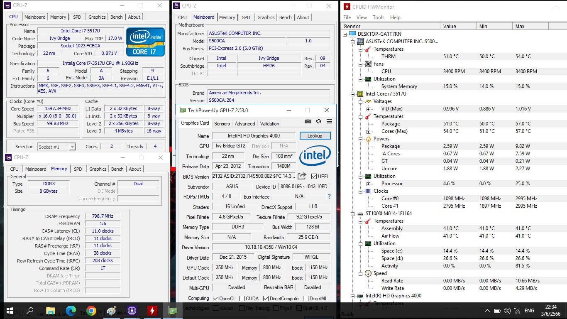Image resolution: width=567 pixels, height=319 pixels.
Task: Click the Intel Core i7 logo in CPU-Z
Action: coord(145,42)
